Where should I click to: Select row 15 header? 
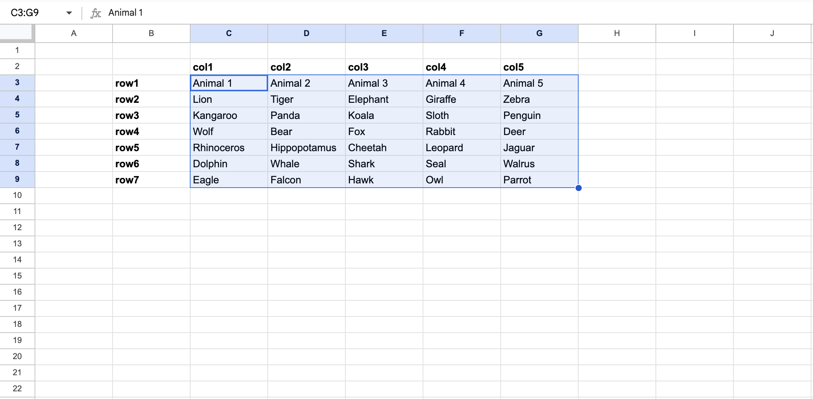click(17, 276)
